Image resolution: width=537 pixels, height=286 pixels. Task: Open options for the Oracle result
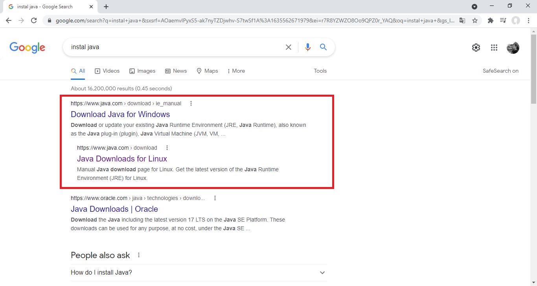pos(215,198)
